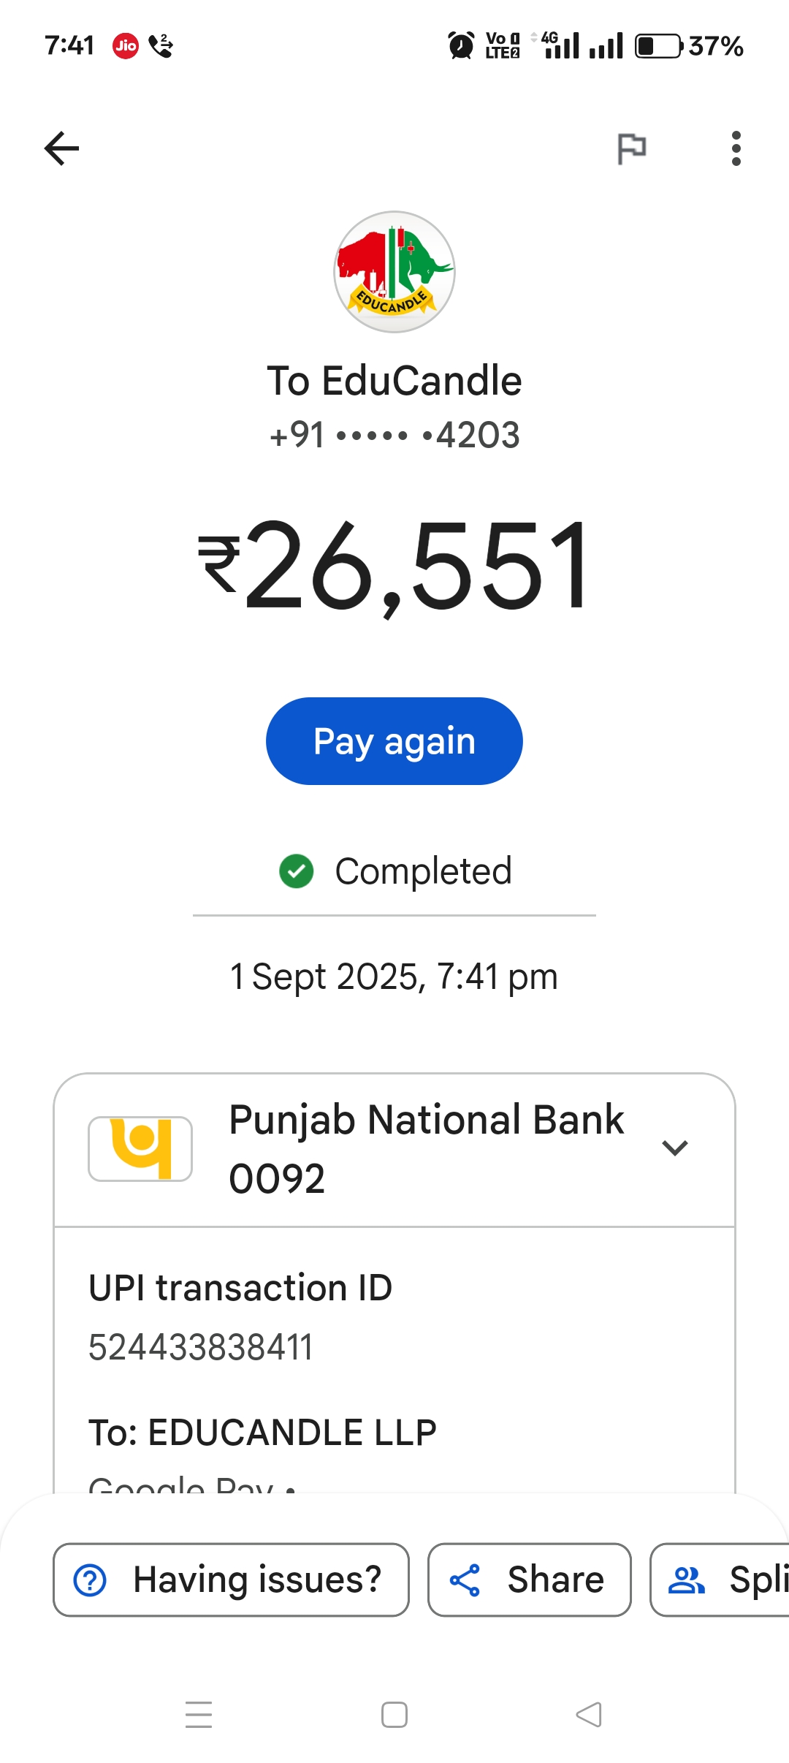Tap the EduCandle profile logo
The width and height of the screenshot is (789, 1763).
[394, 272]
